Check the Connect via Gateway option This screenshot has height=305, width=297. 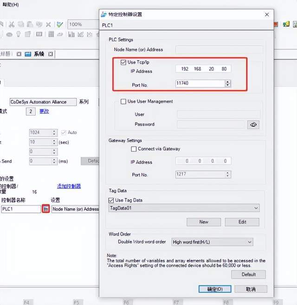click(x=134, y=149)
